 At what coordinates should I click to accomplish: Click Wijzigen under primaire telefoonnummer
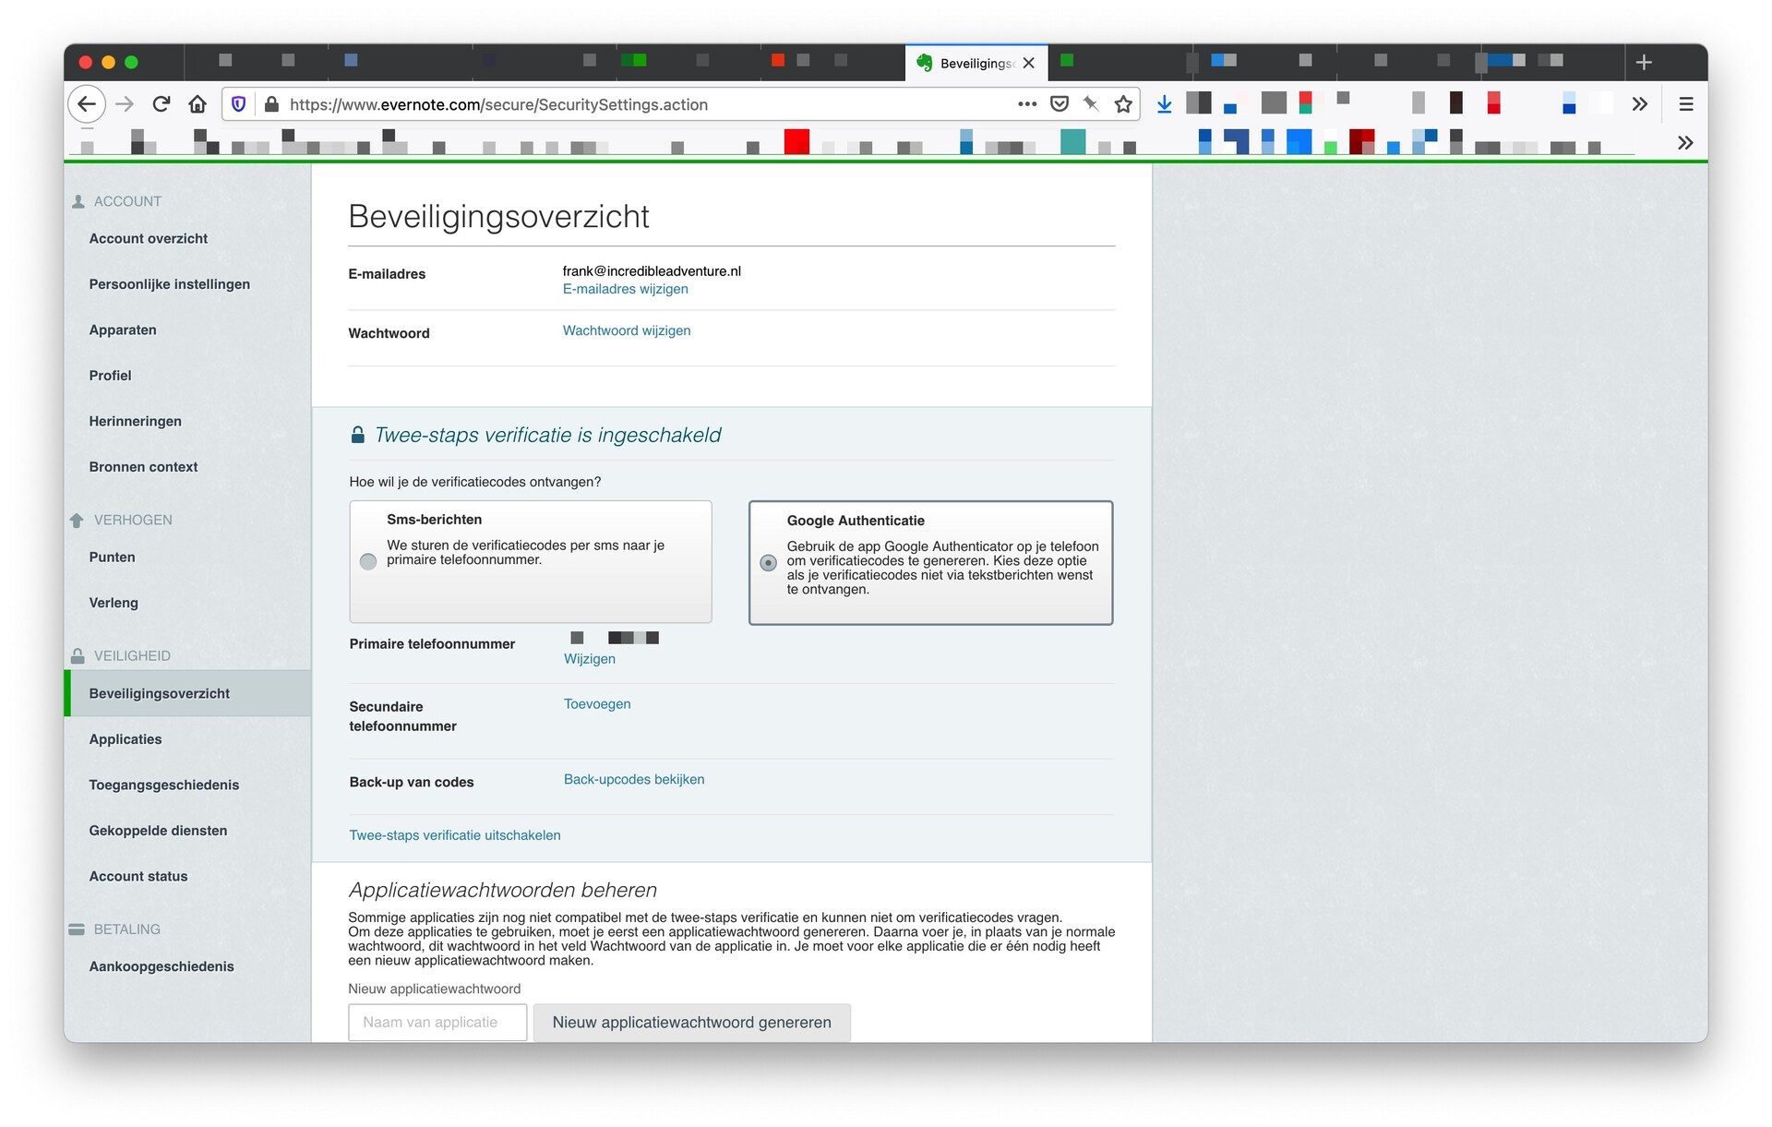590,659
